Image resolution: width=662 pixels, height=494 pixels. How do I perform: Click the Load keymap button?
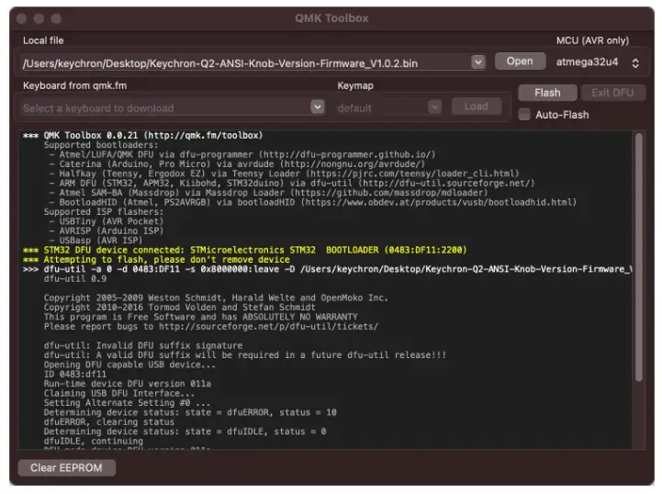(x=477, y=107)
